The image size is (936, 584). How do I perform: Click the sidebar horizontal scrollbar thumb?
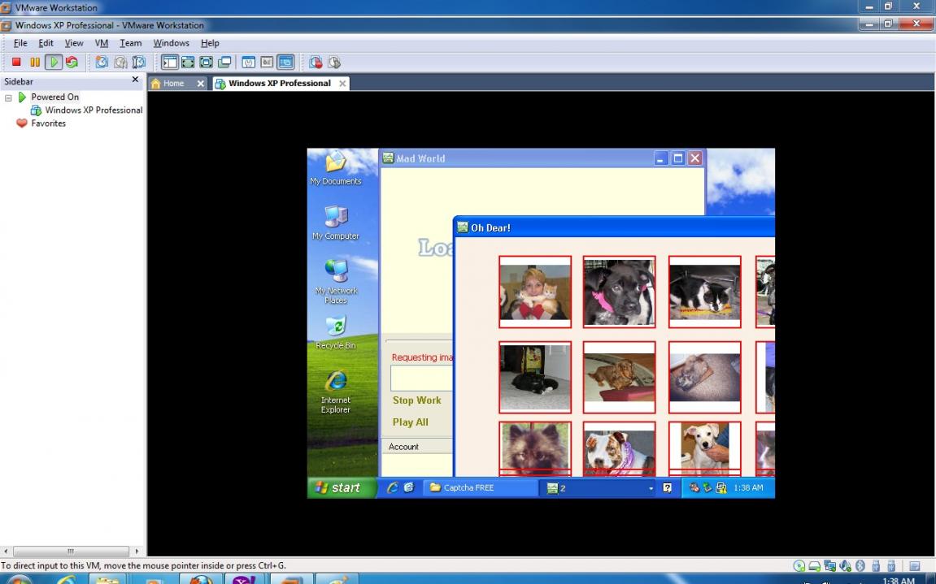(x=70, y=552)
